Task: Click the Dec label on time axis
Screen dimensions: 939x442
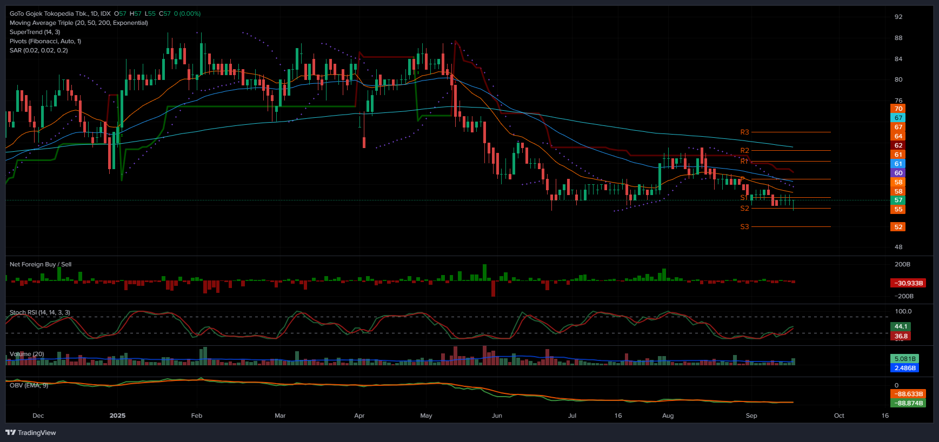Action: point(38,416)
